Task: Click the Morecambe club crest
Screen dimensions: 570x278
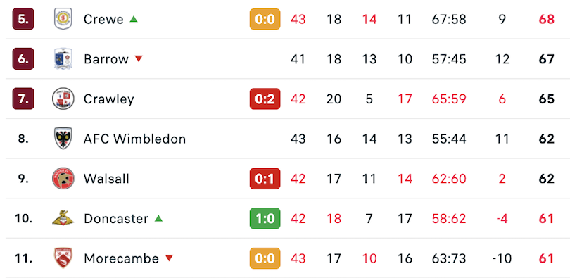Action: coord(63,258)
